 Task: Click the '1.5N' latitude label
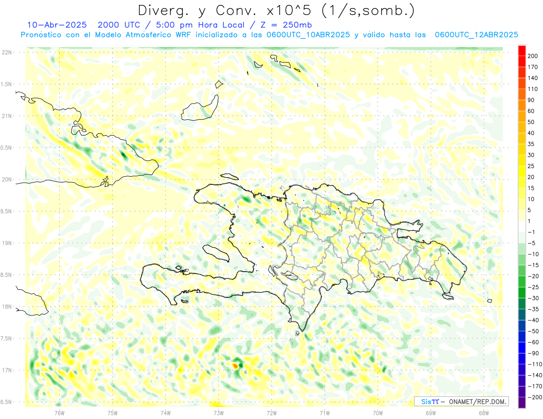point(6,84)
